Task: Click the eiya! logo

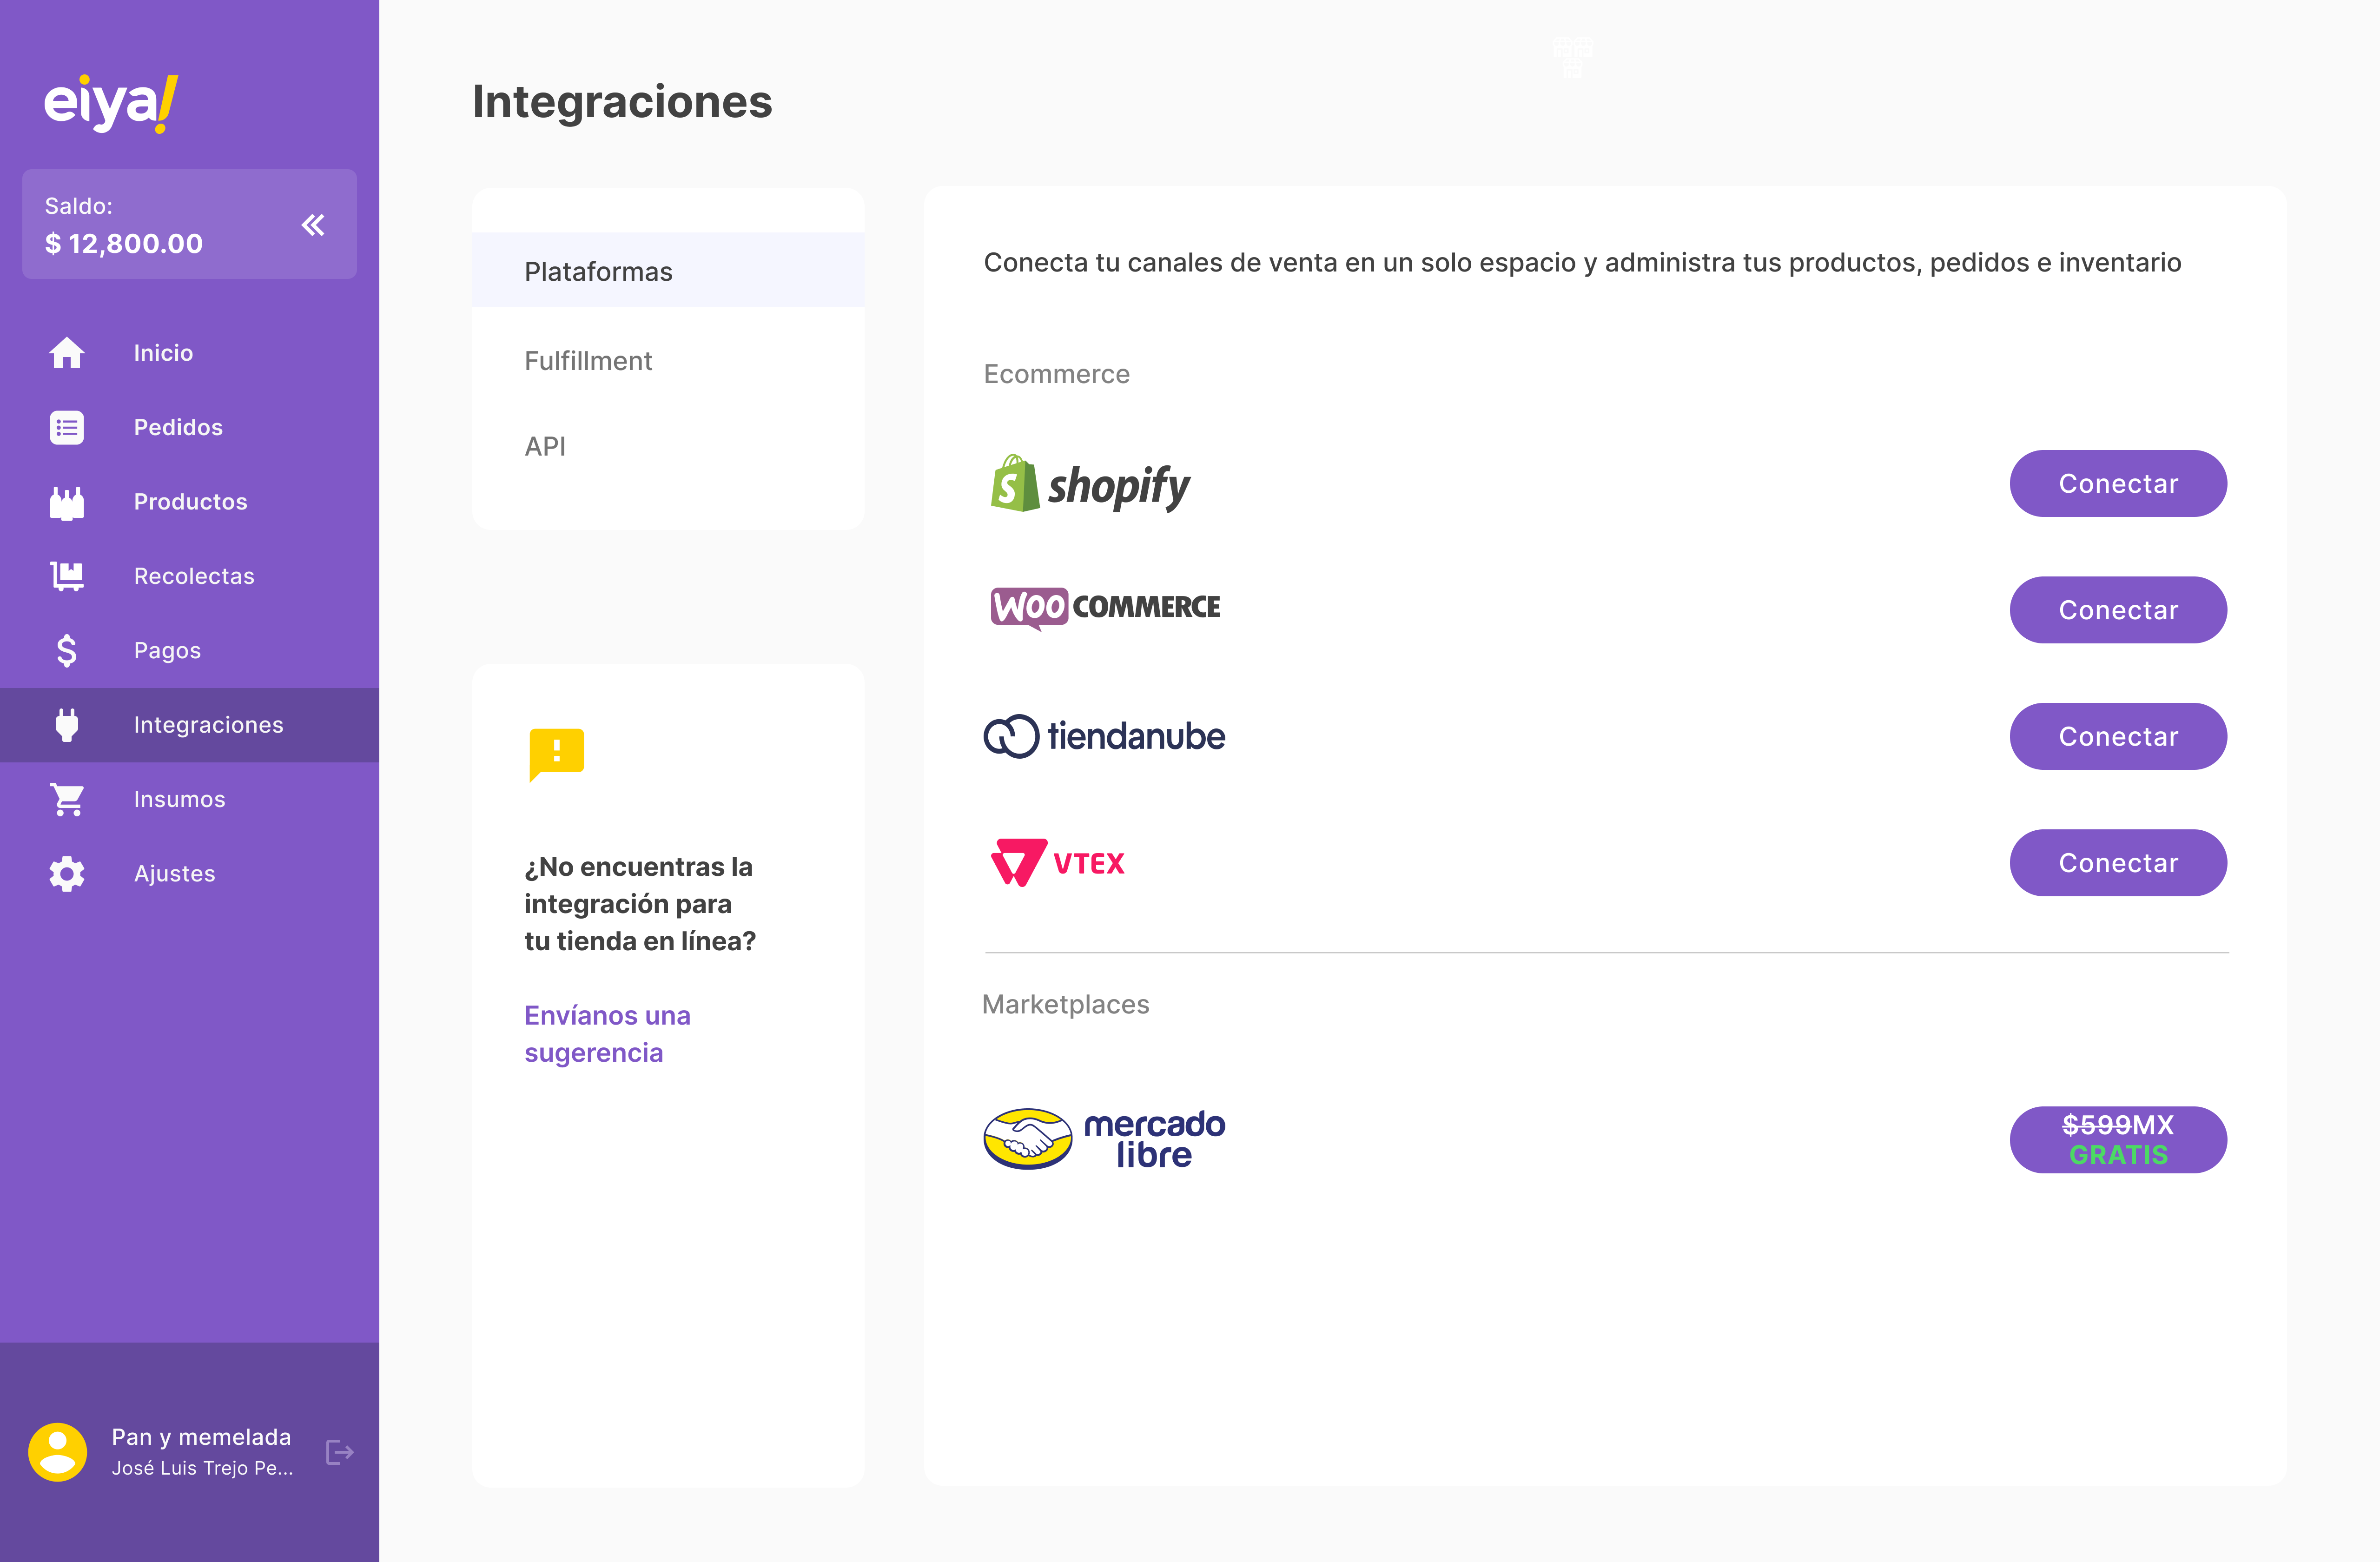Action: [x=111, y=103]
